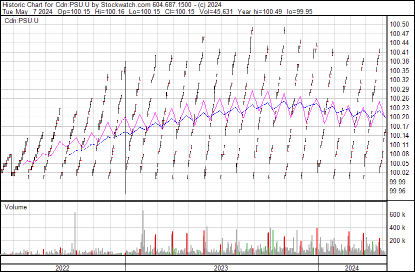Click the opening price 'Op=100.15'
Image resolution: width=415 pixels, height=272 pixels.
[x=73, y=12]
